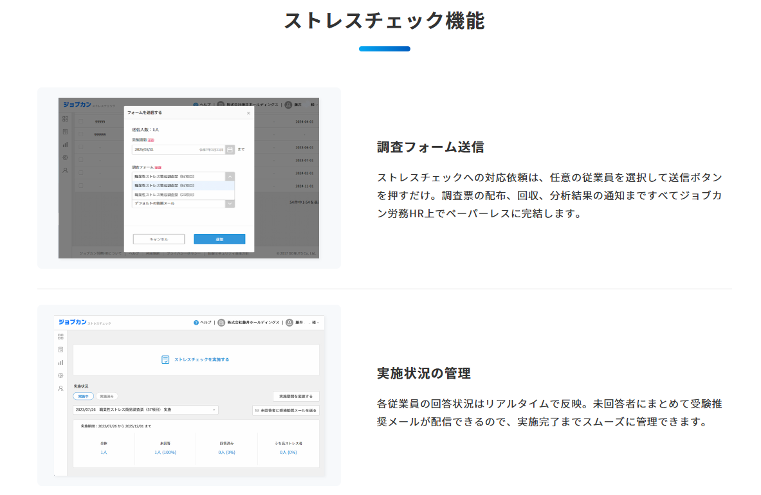Click the form list icon in the 実施状況 screenshot sidebar
This screenshot has height=495, width=761.
tap(60, 350)
